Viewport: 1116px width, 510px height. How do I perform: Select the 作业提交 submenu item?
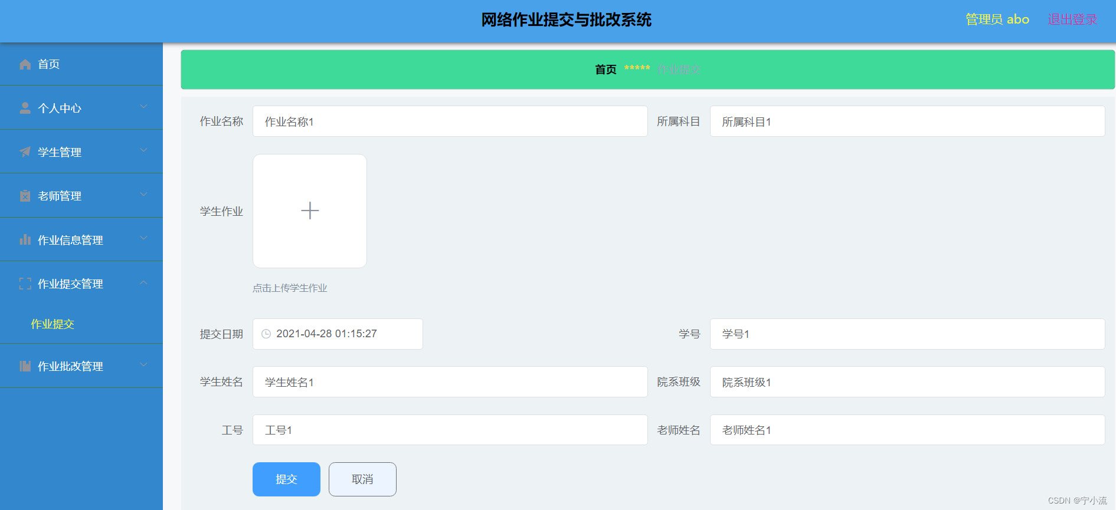pyautogui.click(x=53, y=324)
